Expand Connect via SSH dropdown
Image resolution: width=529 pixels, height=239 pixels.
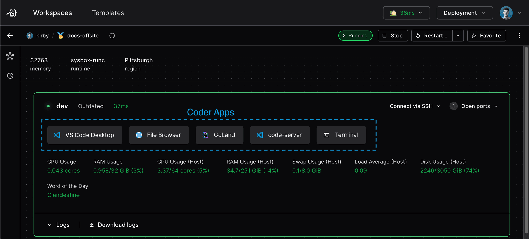(x=415, y=106)
